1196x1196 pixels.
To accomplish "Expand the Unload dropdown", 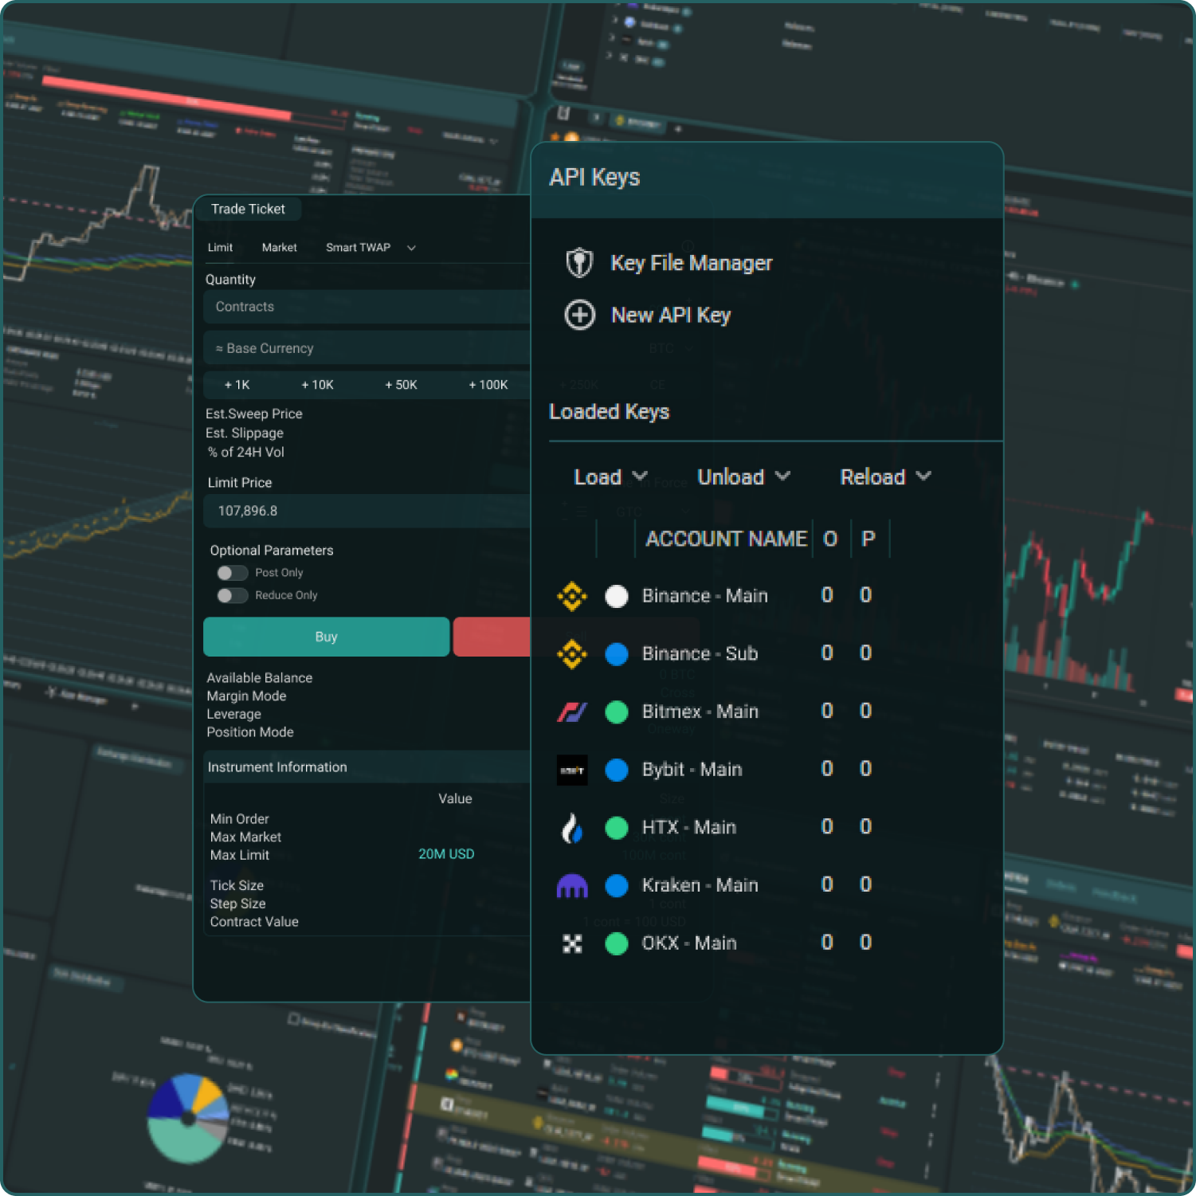I will [x=742, y=476].
